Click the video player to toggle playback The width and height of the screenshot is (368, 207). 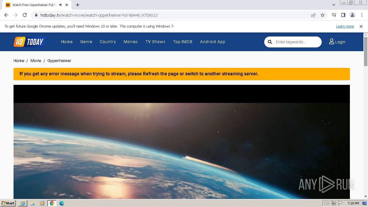[x=182, y=142]
